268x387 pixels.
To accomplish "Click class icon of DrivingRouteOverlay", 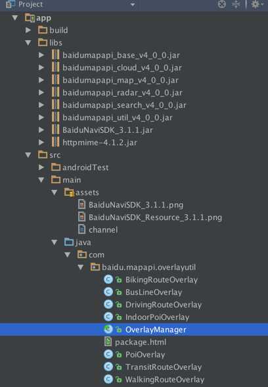I will pos(108,305).
